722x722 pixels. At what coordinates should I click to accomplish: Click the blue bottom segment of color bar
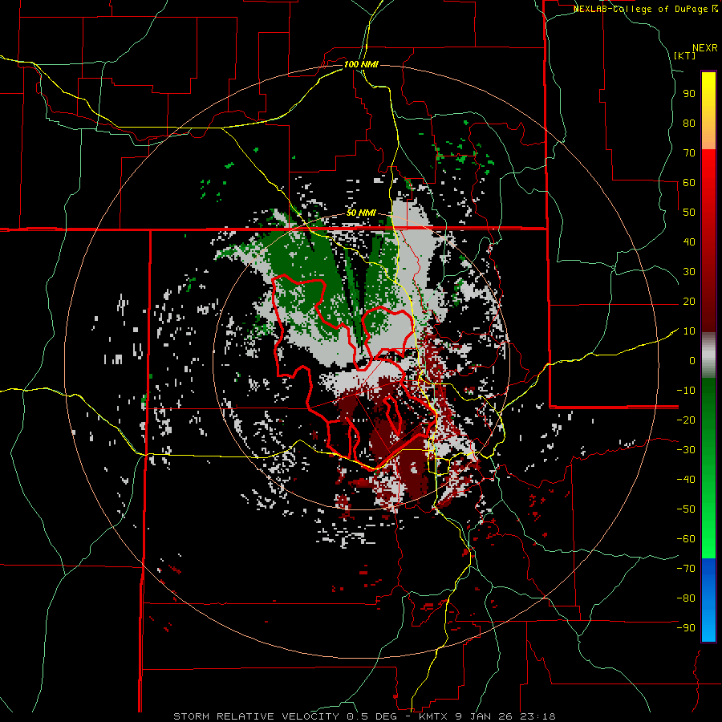click(708, 600)
